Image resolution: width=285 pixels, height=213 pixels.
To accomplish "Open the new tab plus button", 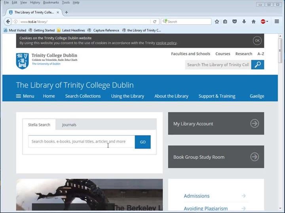I will click(x=66, y=12).
